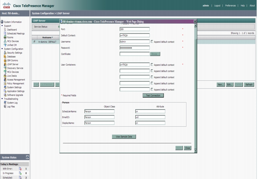Open MCU Devices under Support

tap(13, 41)
